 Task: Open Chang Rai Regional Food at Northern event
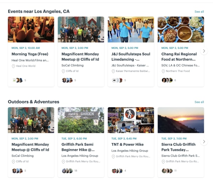click(179, 57)
